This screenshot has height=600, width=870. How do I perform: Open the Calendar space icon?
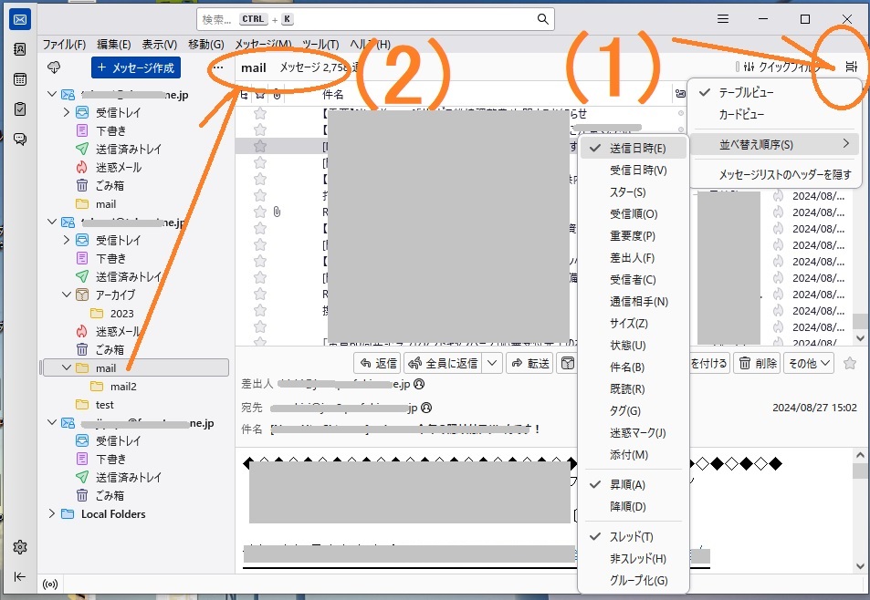(x=20, y=79)
